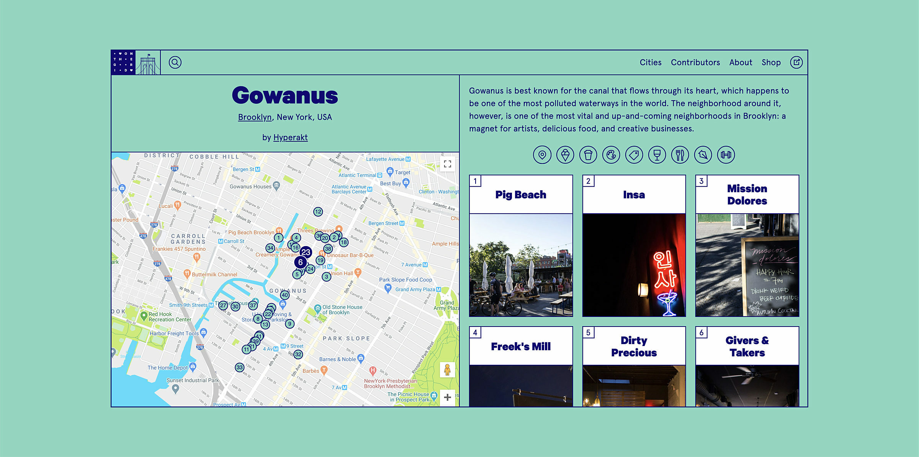The width and height of the screenshot is (919, 457).
Task: Zoom in the map with plus button
Action: tap(447, 397)
